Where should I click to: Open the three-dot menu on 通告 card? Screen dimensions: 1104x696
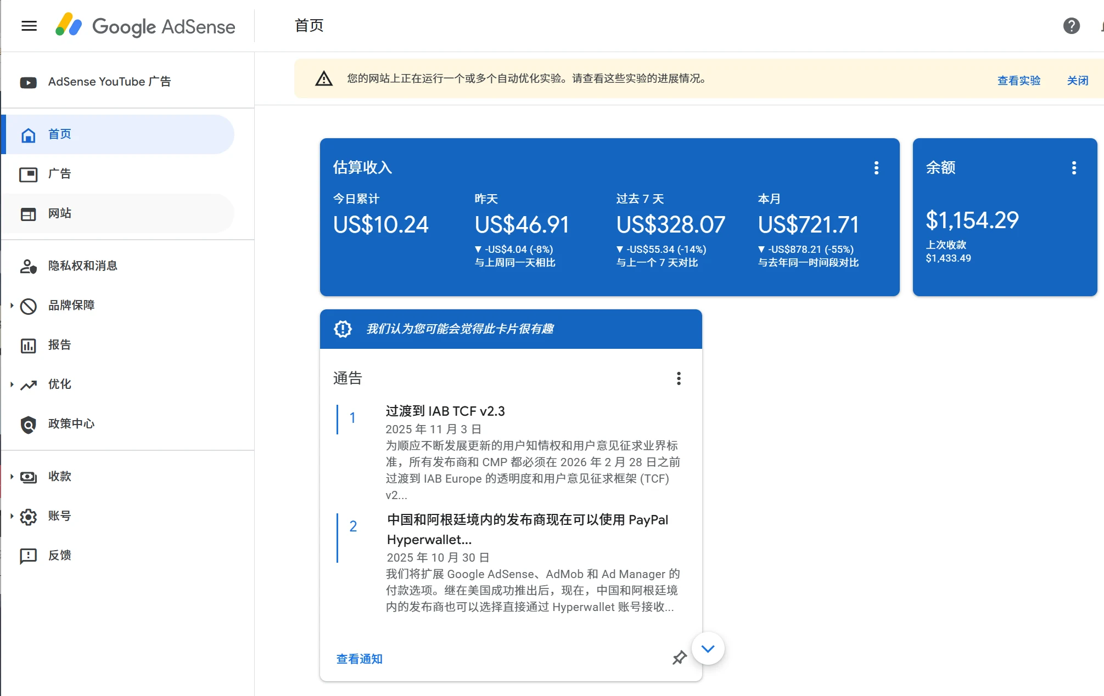point(679,378)
